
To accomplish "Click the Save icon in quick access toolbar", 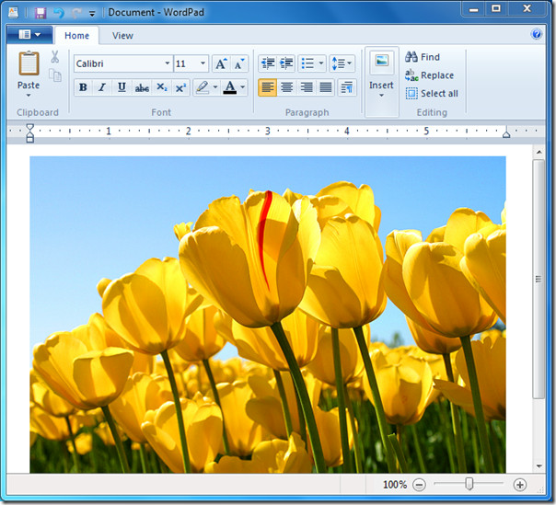I will [x=40, y=12].
